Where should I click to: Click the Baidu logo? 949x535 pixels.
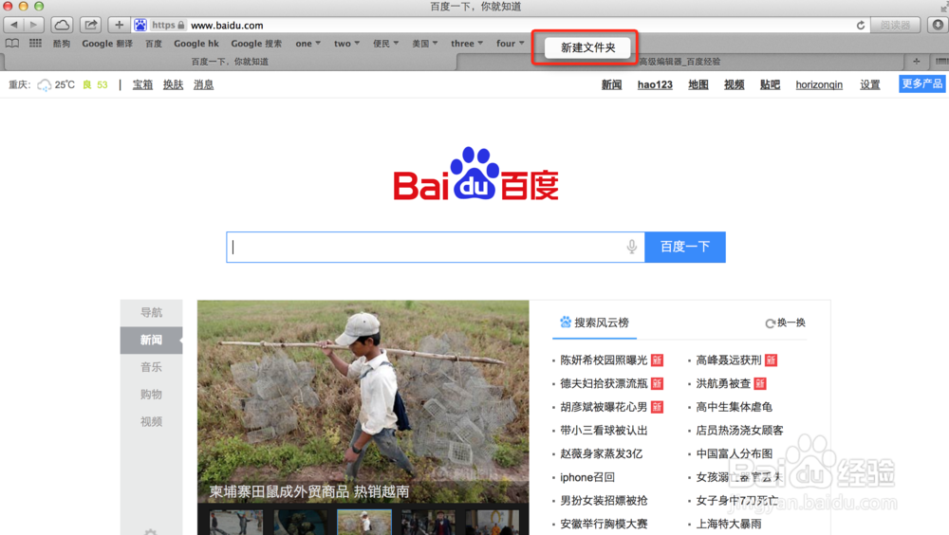click(x=475, y=174)
